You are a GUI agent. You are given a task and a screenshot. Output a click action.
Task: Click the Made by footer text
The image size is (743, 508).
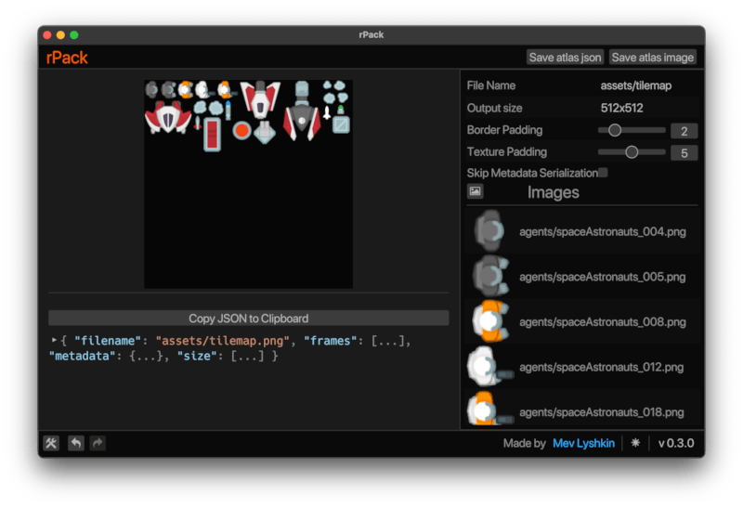[x=524, y=443]
